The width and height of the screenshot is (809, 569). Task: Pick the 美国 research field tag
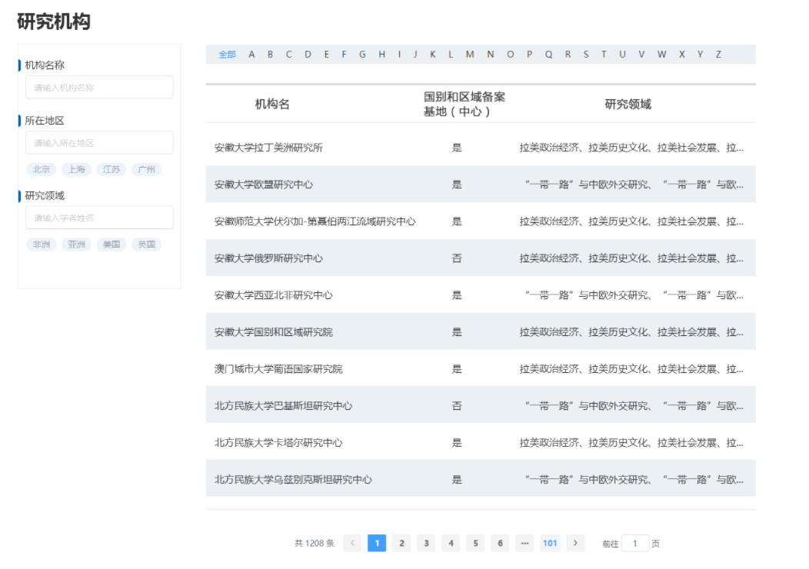pyautogui.click(x=112, y=244)
